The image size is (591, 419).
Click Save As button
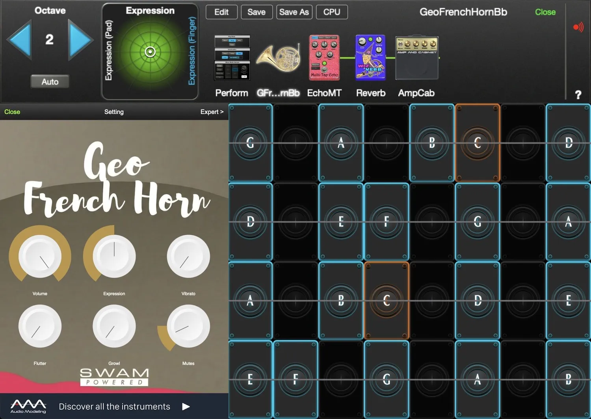pos(294,12)
